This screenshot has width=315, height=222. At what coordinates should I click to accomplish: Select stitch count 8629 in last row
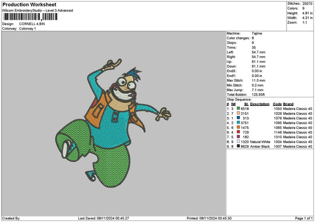coord(245,147)
